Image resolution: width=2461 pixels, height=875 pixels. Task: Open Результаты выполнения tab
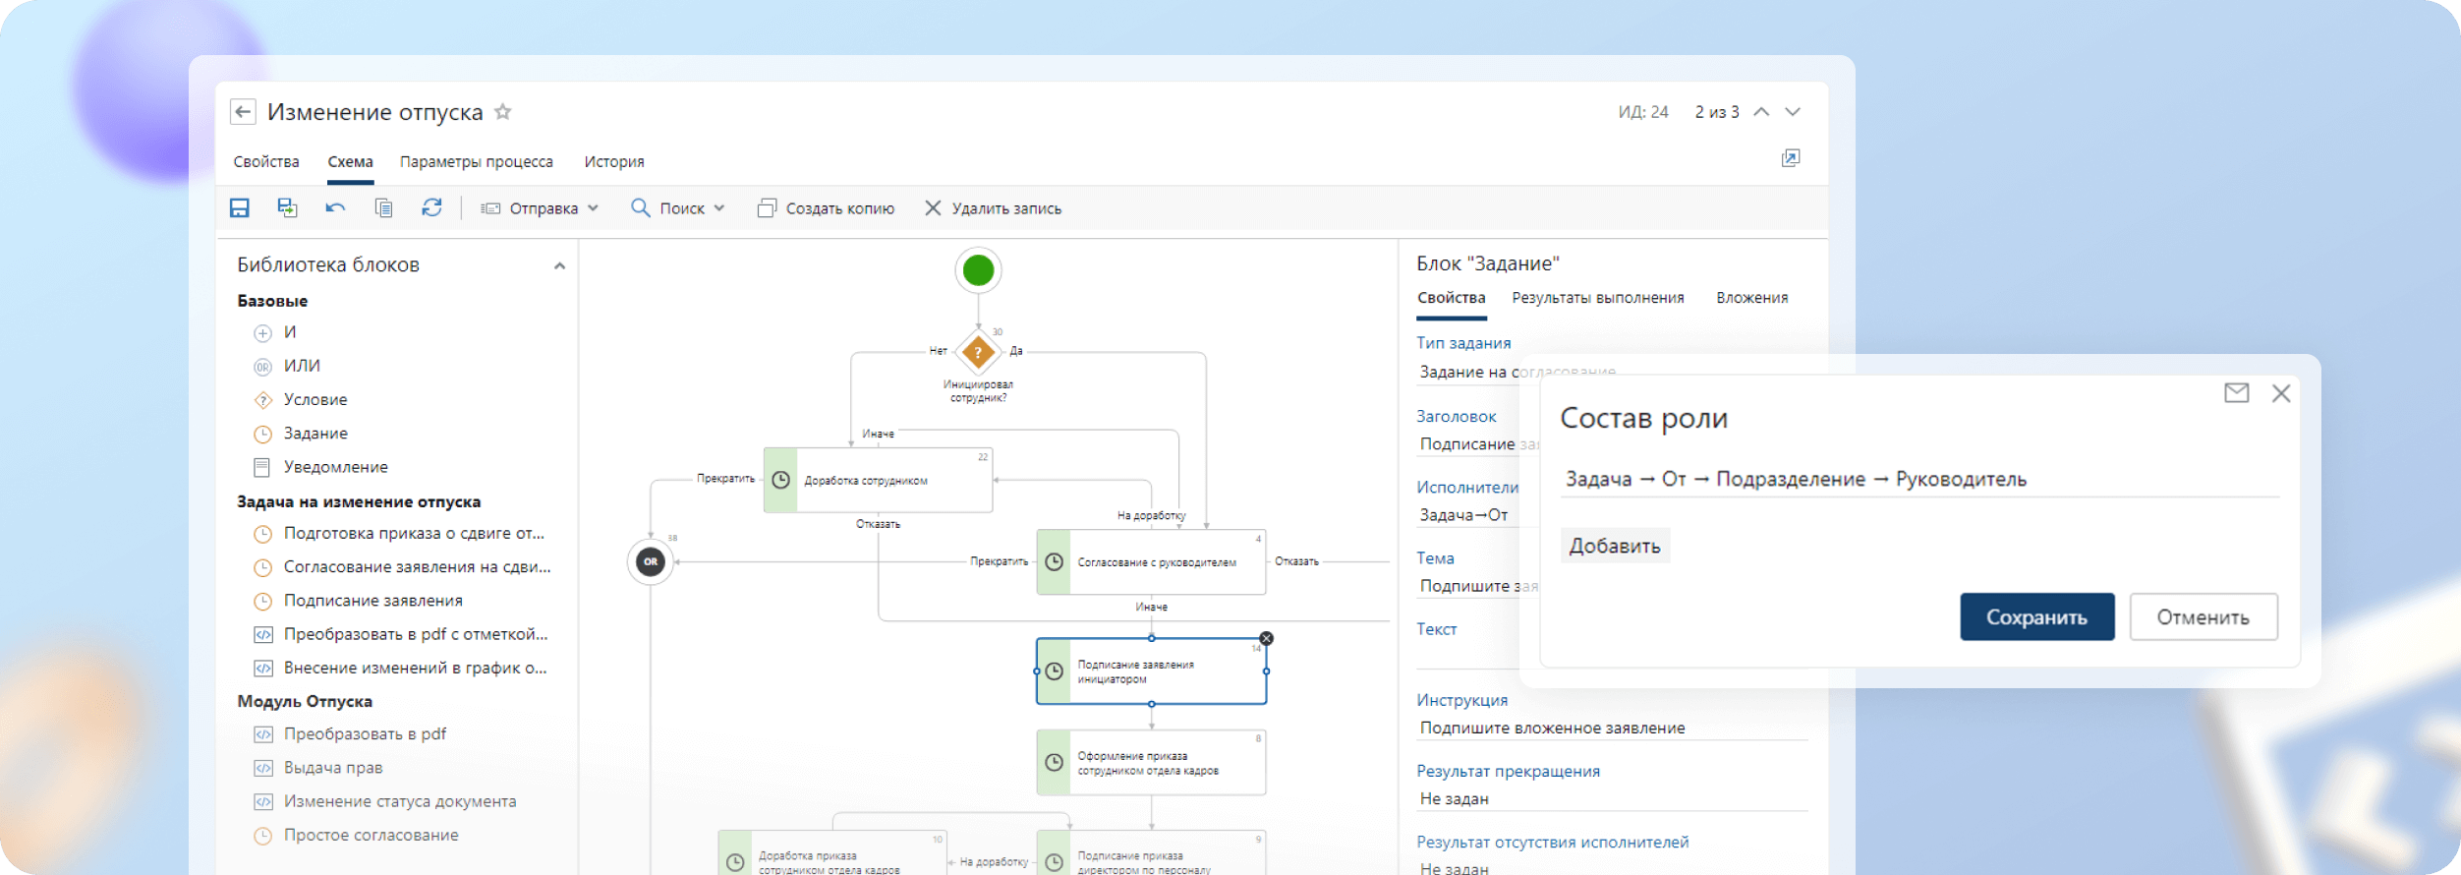pyautogui.click(x=1598, y=298)
